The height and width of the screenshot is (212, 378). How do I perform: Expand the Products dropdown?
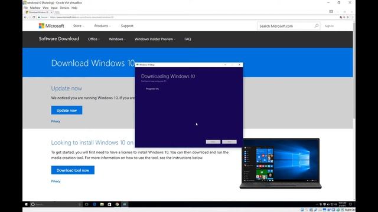[x=102, y=26]
